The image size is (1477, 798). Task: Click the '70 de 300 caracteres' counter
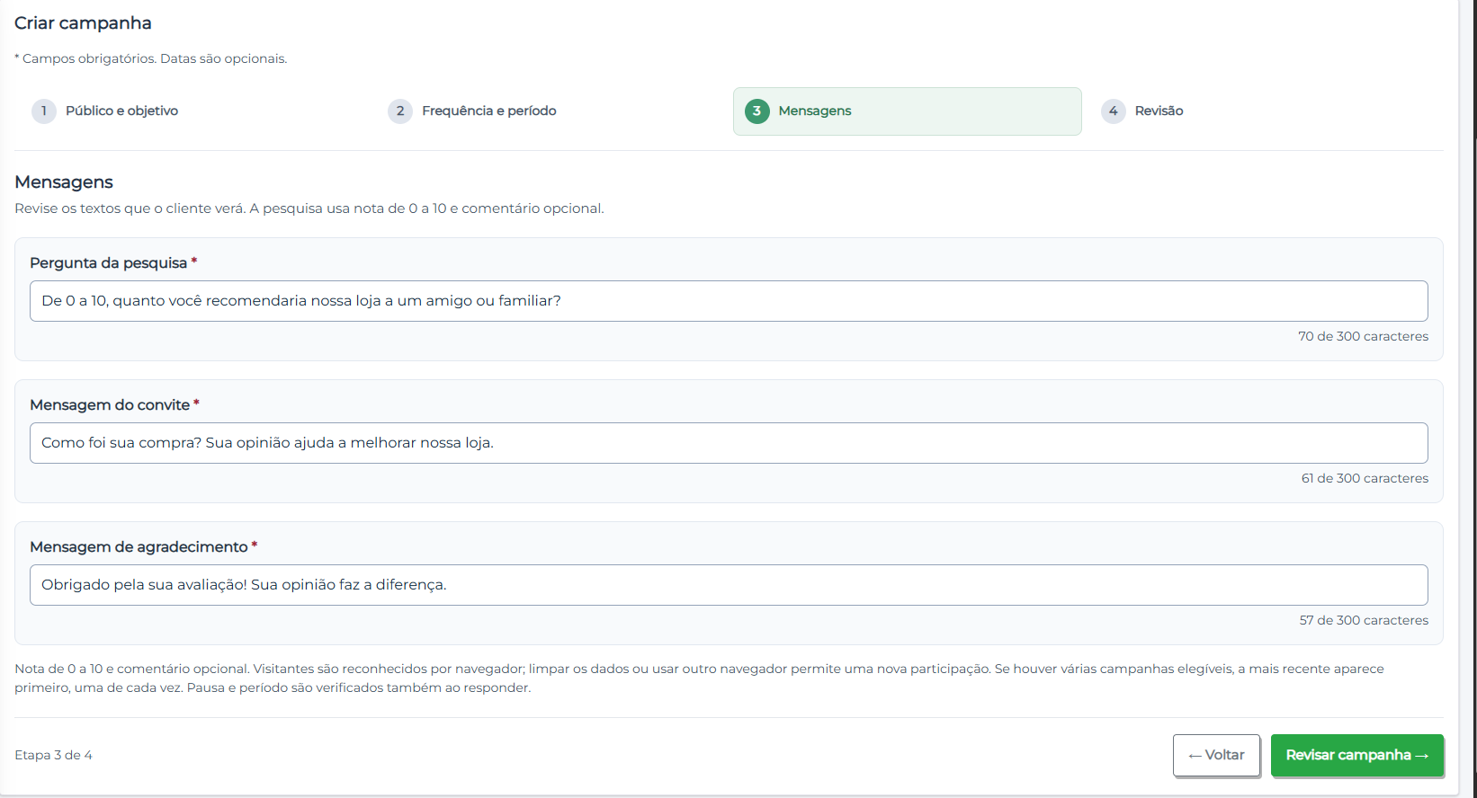(1363, 336)
